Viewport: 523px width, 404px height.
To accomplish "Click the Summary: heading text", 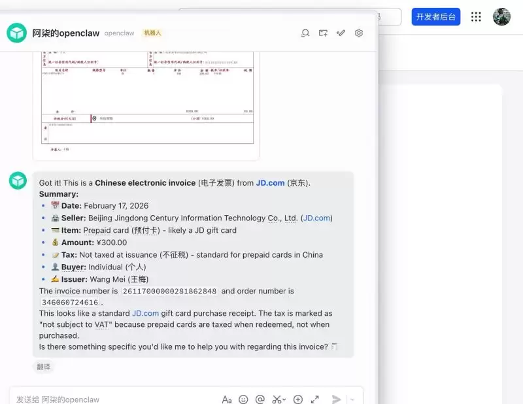I will [59, 194].
